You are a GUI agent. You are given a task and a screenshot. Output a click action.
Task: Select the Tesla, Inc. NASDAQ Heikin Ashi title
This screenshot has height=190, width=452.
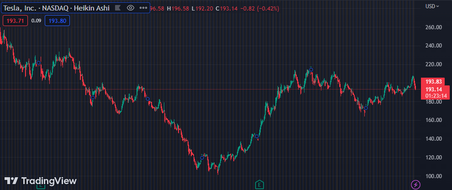click(57, 8)
